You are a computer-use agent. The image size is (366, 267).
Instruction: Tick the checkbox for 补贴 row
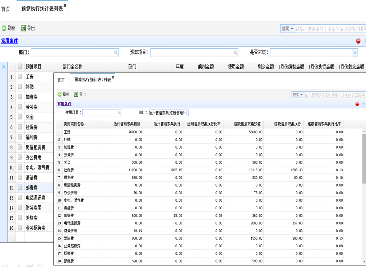tap(20, 87)
